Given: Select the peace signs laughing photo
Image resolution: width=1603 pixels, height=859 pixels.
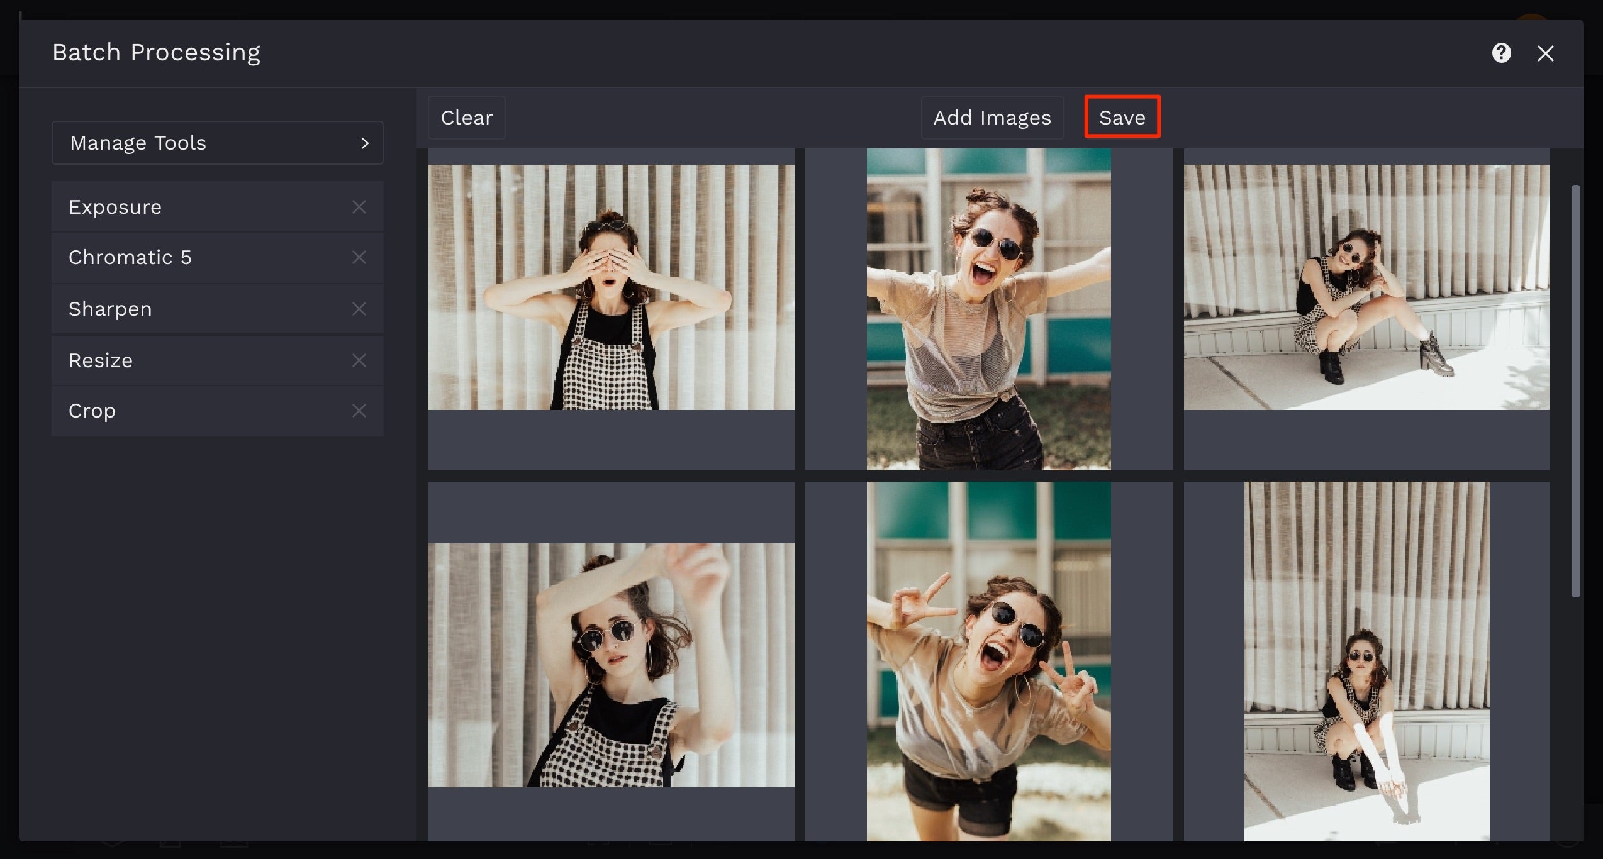Looking at the screenshot, I should (x=988, y=660).
